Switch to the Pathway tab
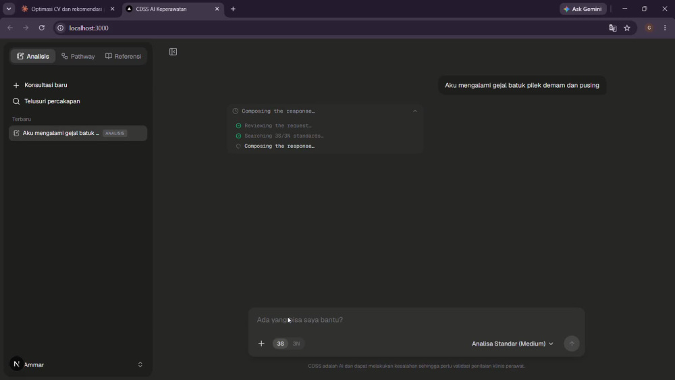Screen dimensions: 675x380 [x=78, y=57]
